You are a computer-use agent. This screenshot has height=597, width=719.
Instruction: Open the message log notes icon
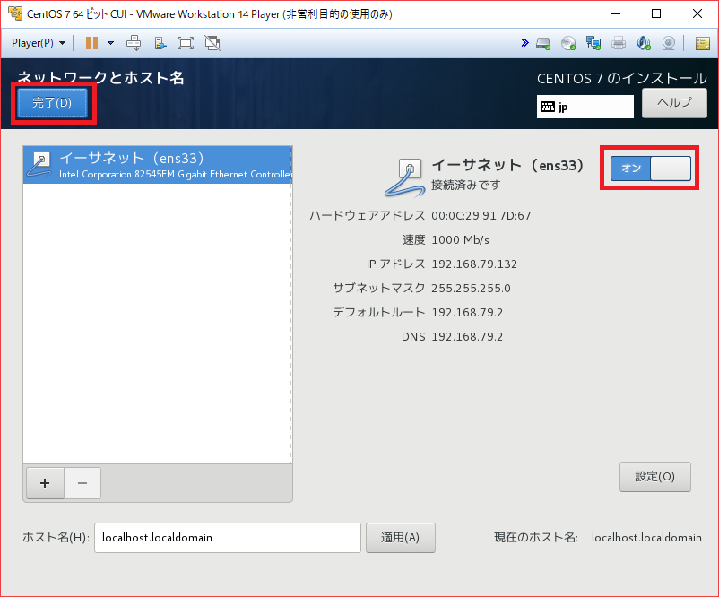click(x=702, y=43)
